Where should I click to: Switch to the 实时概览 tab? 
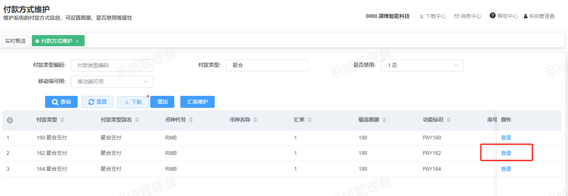click(x=15, y=41)
